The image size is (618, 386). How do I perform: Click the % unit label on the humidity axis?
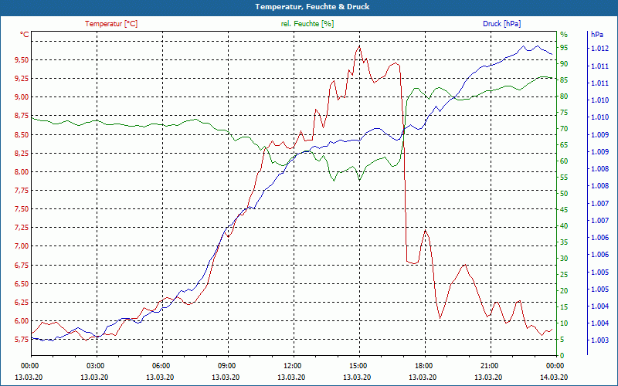click(x=564, y=34)
